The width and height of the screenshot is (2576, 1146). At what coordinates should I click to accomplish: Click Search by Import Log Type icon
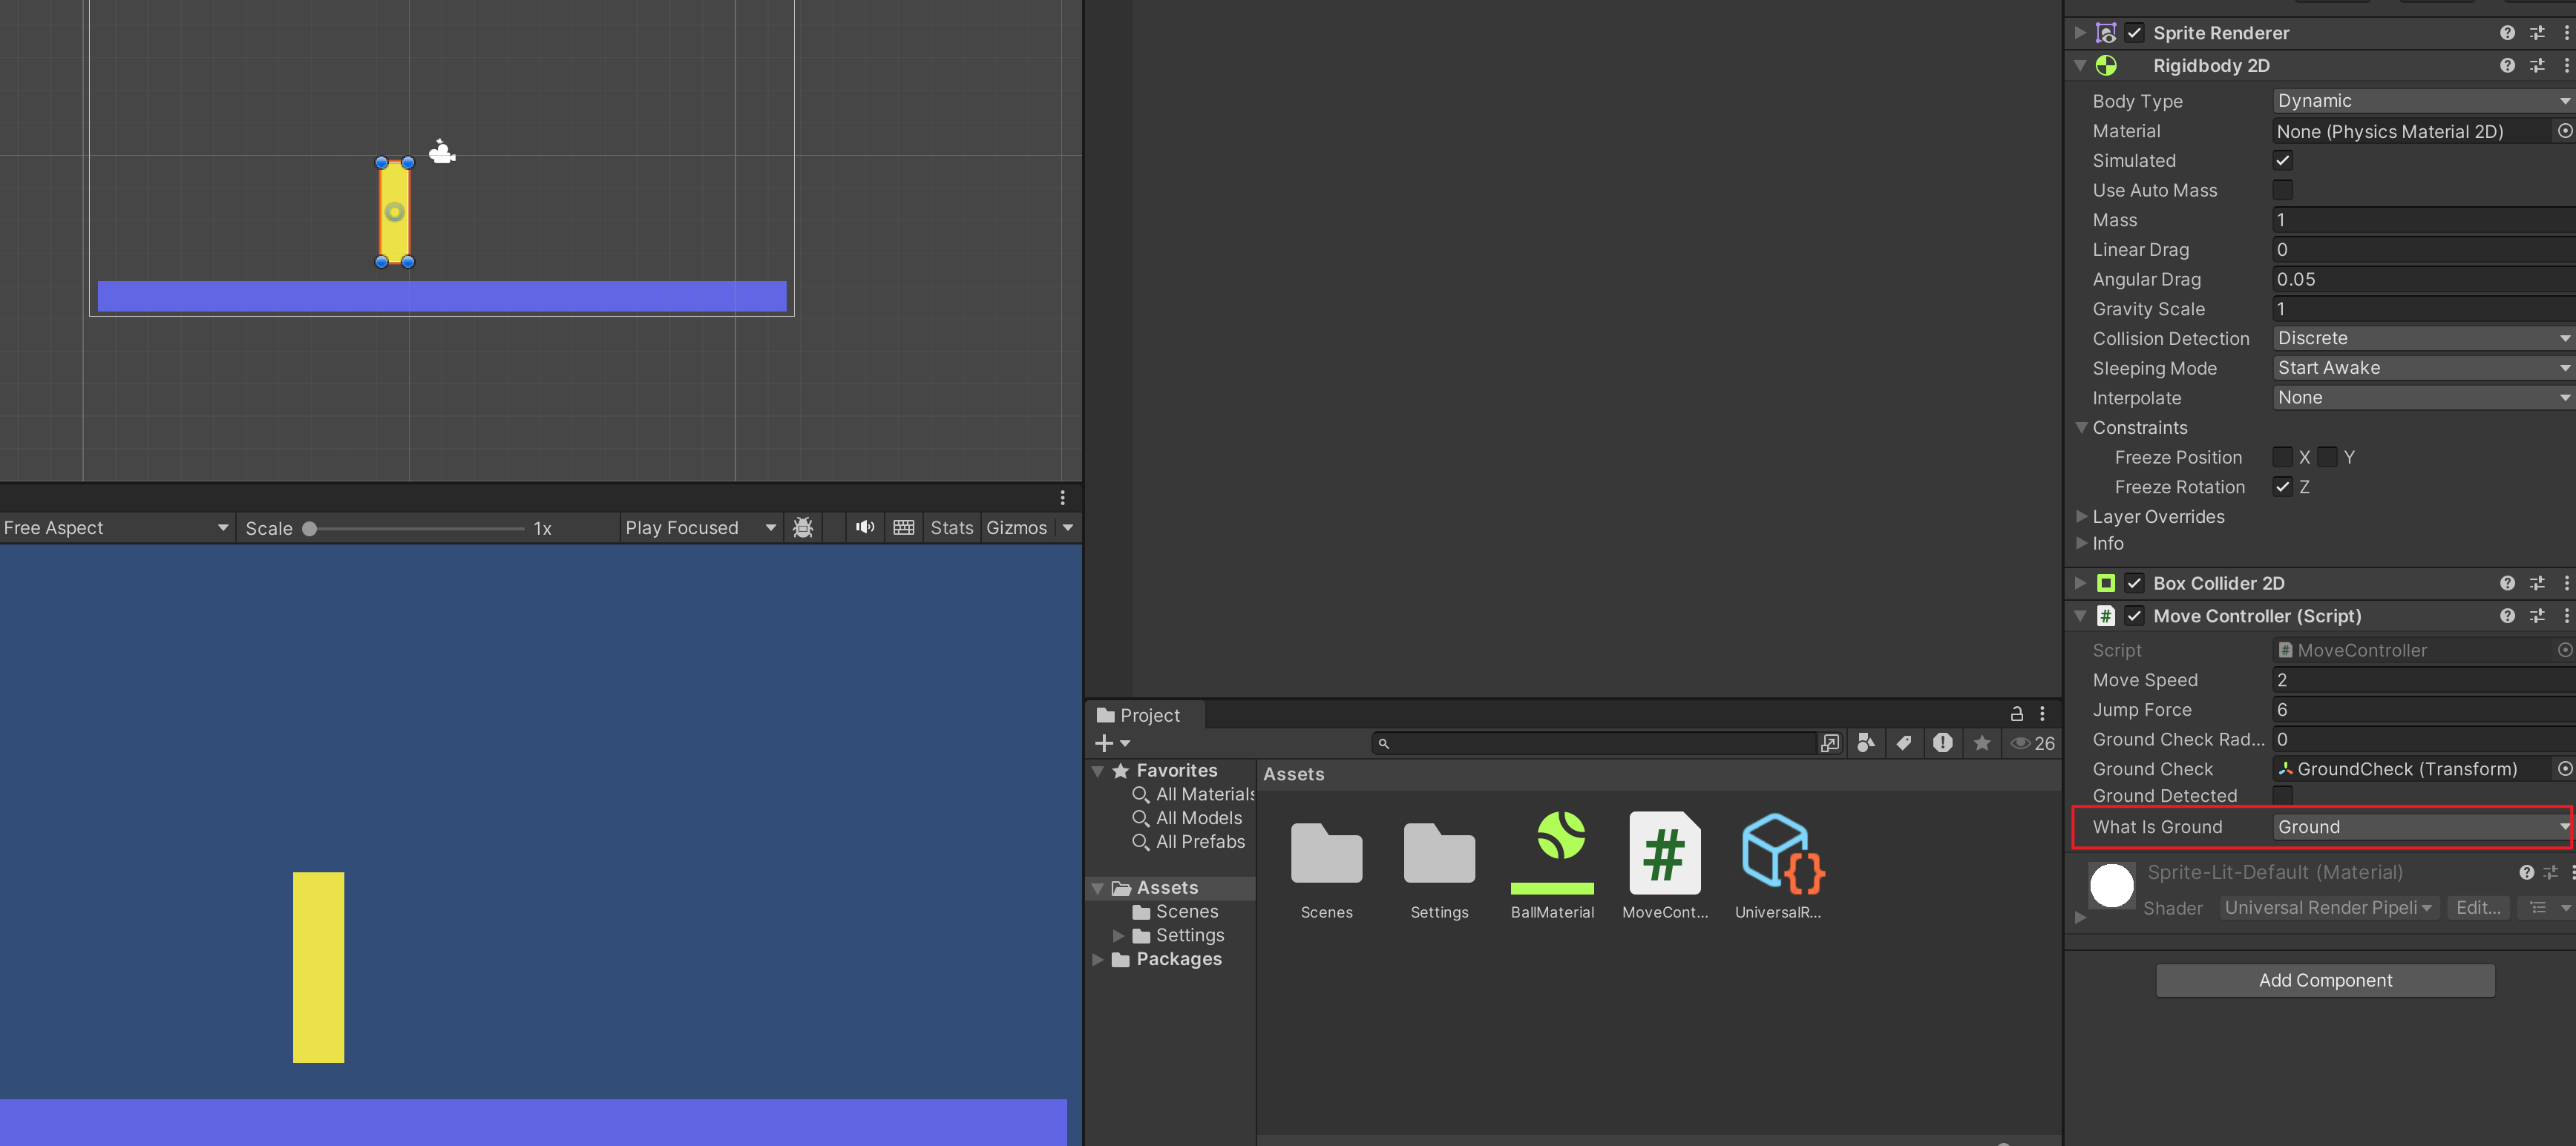point(1942,742)
